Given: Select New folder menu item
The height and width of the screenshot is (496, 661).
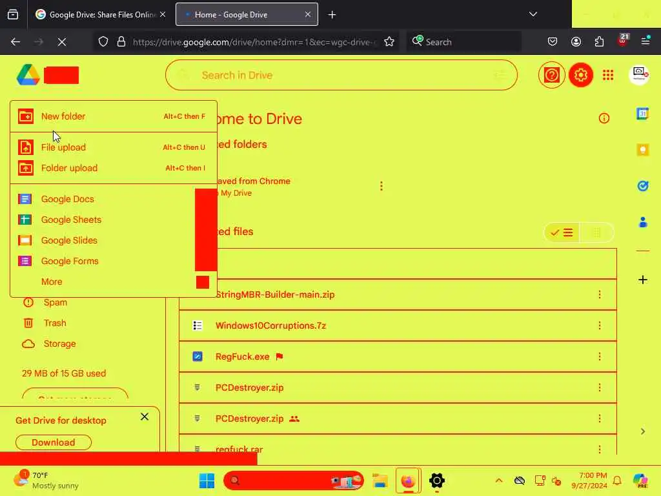Looking at the screenshot, I should click(114, 116).
